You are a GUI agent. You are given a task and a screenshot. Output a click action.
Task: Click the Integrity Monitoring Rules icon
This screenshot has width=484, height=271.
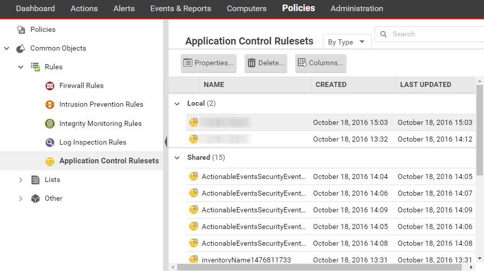(x=50, y=123)
